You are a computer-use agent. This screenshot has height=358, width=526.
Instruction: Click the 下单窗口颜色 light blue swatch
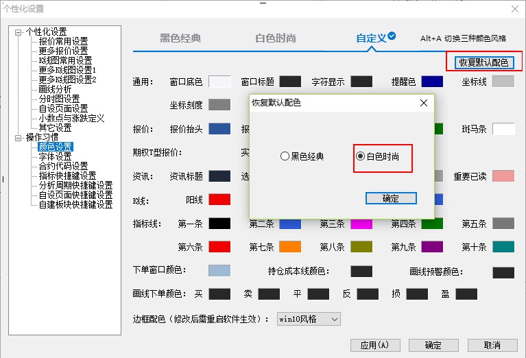(x=219, y=270)
